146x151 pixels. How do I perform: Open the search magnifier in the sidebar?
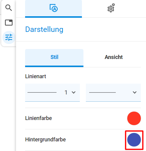coord(9,8)
